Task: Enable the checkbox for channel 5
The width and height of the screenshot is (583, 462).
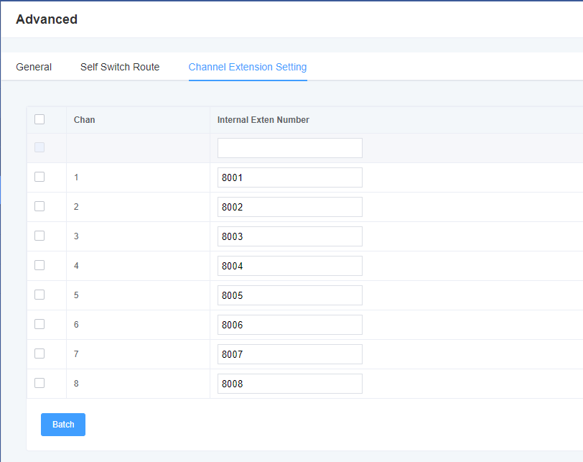Action: coord(39,295)
